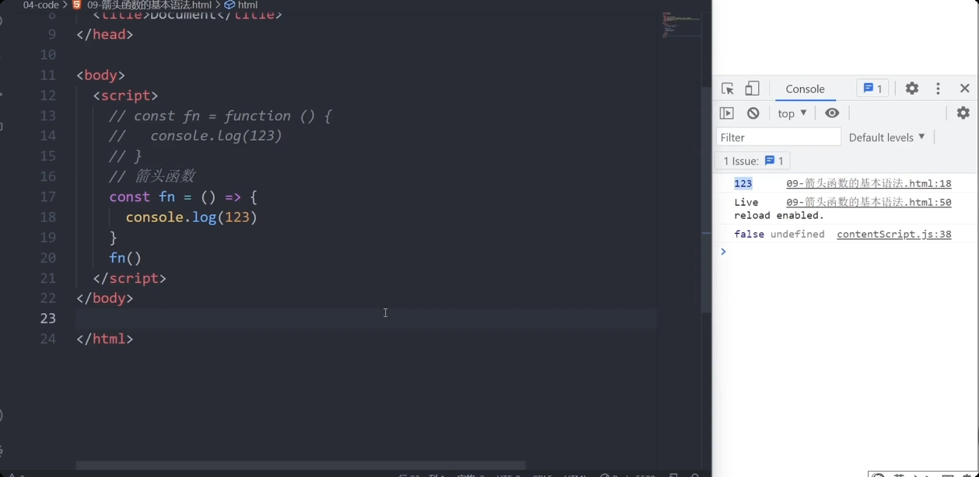The image size is (979, 477).
Task: Activate the DevTools inspect element picker
Action: pos(728,89)
